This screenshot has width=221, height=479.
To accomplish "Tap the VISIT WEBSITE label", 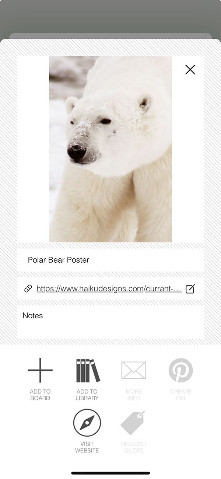I will tap(87, 447).
